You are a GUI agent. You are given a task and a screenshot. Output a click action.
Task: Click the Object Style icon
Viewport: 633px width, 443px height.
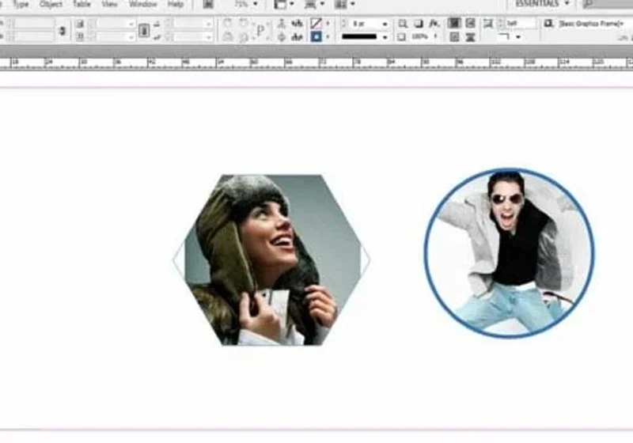[x=548, y=24]
